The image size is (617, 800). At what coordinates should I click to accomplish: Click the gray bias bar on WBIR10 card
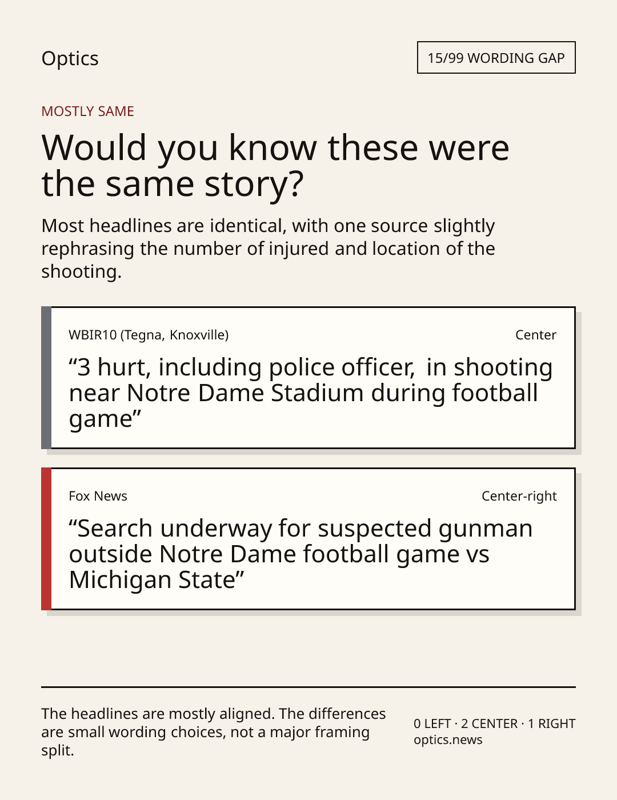(x=46, y=378)
